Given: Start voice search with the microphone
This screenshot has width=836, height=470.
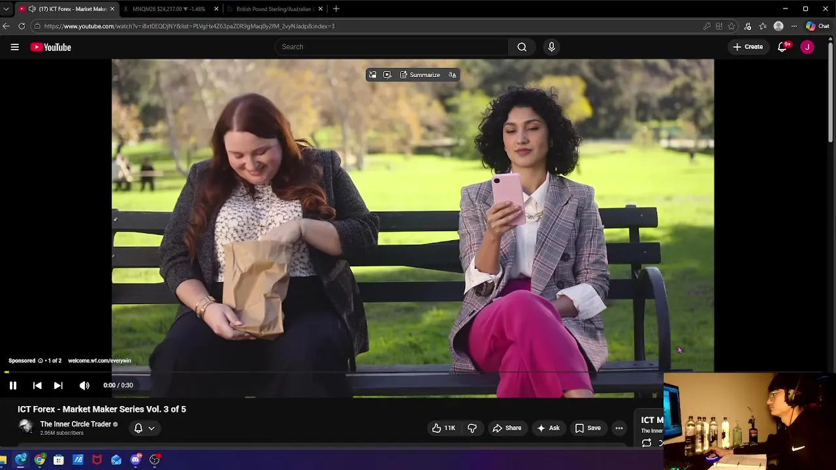Looking at the screenshot, I should coord(551,47).
